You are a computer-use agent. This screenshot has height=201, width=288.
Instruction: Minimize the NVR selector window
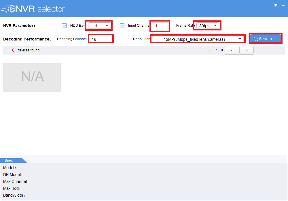283,6
